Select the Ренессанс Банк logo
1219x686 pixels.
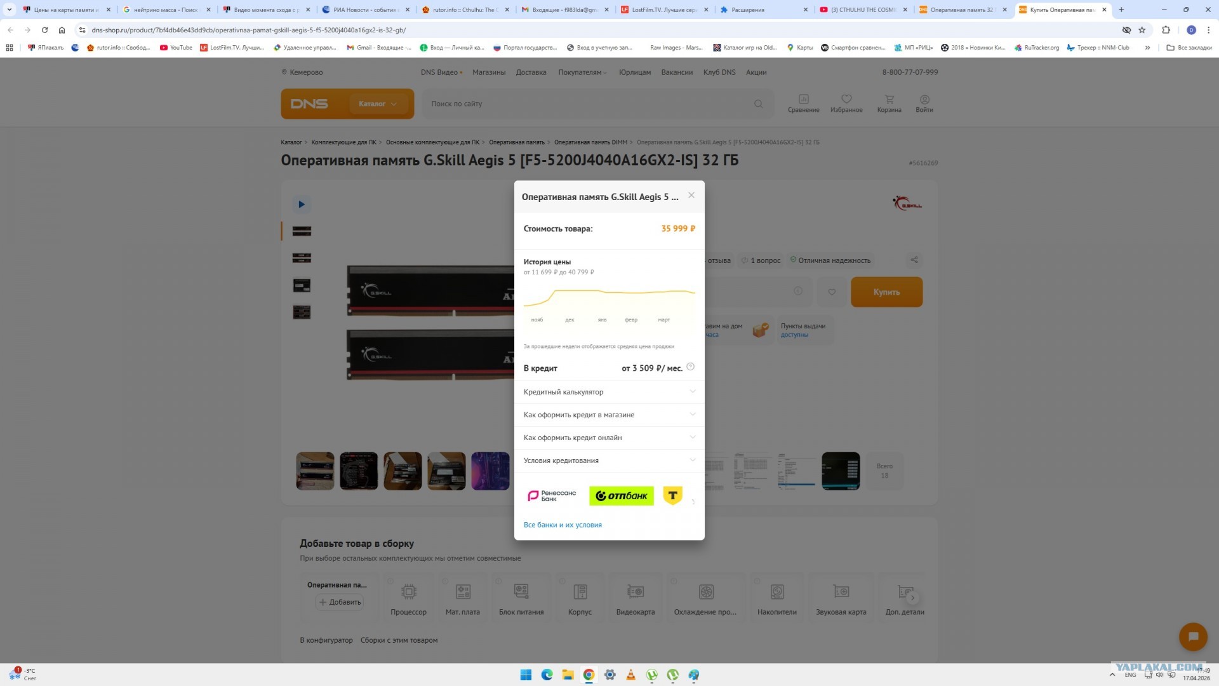552,496
